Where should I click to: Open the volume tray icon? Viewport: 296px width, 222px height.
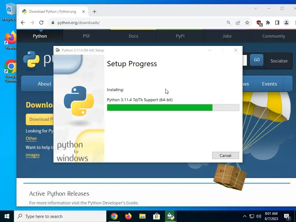coord(259,216)
